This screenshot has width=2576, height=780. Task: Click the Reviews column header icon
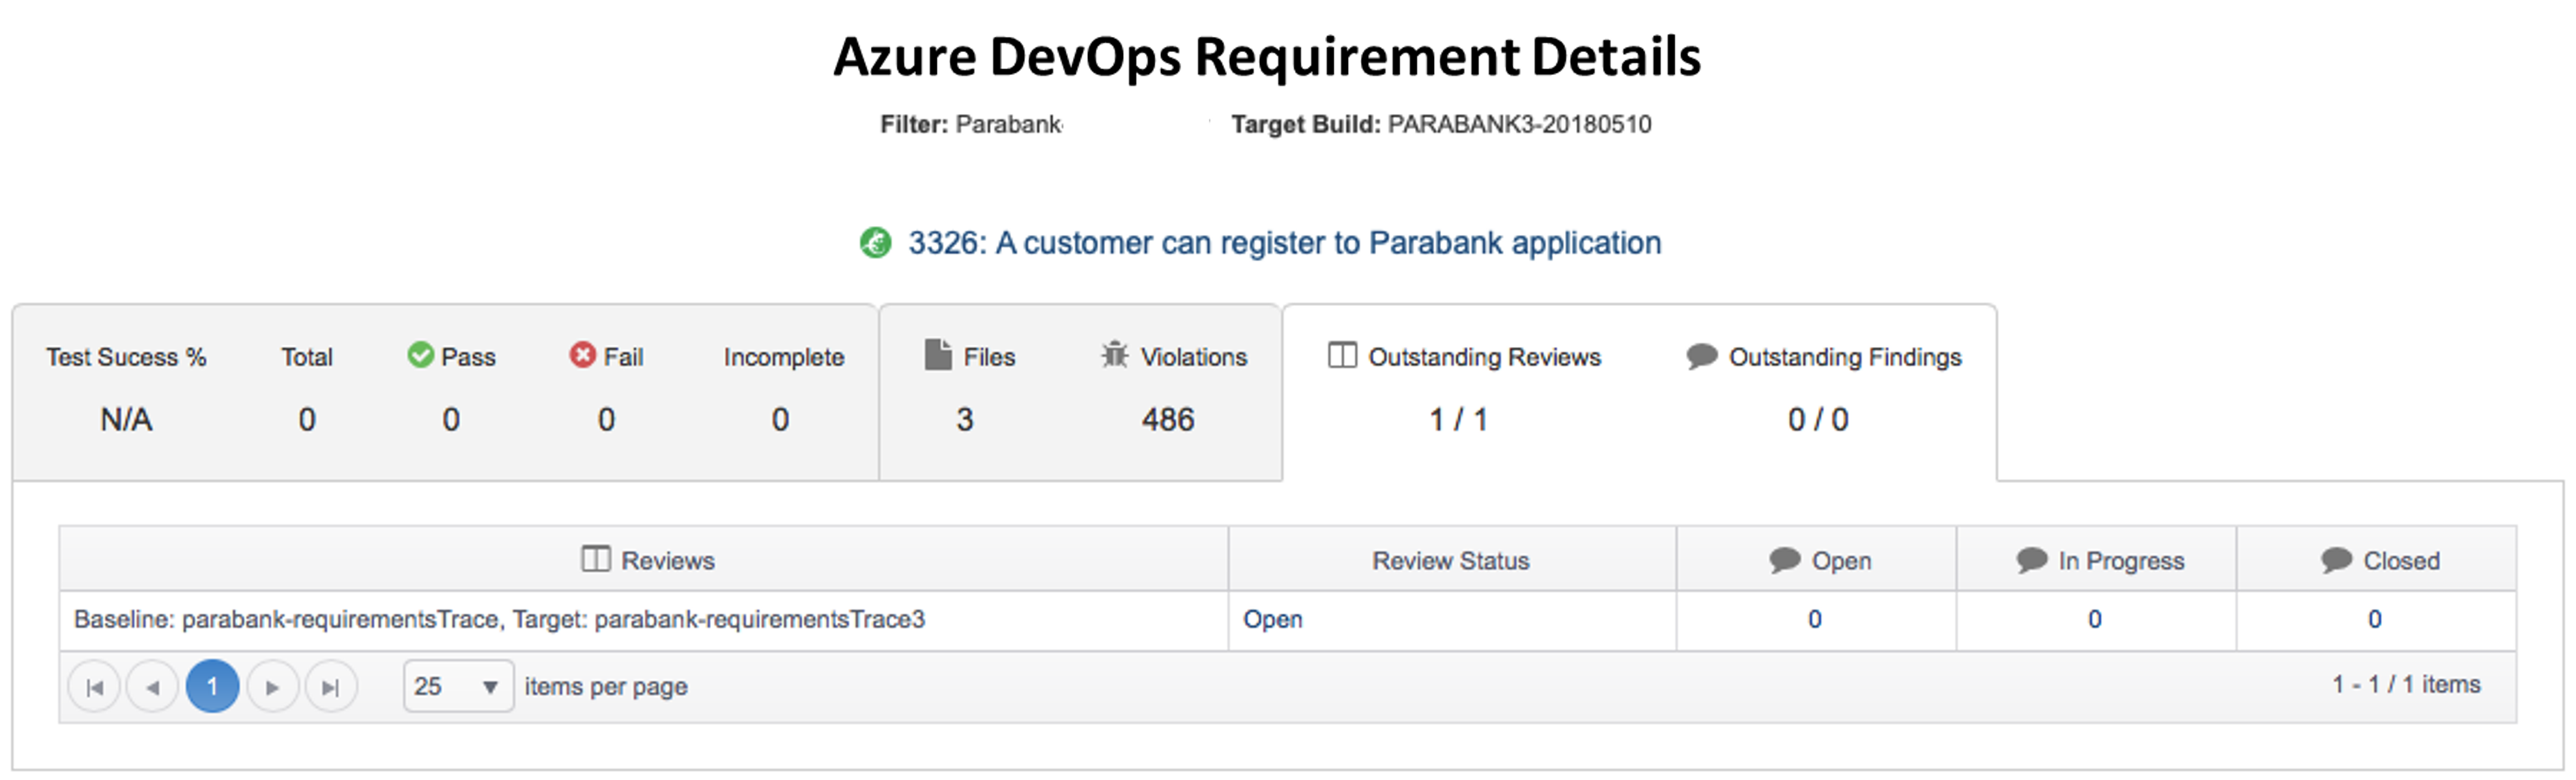595,559
